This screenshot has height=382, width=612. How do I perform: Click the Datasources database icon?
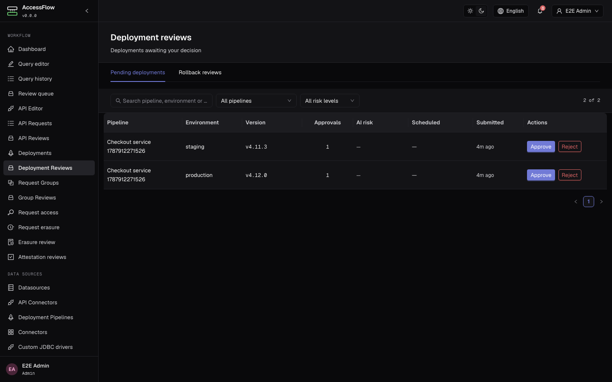point(11,288)
